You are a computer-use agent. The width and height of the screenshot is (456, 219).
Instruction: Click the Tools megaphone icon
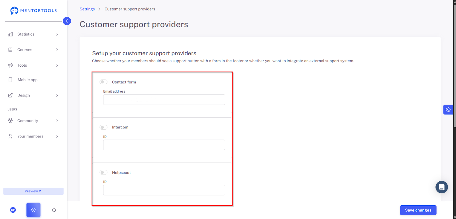[11, 65]
